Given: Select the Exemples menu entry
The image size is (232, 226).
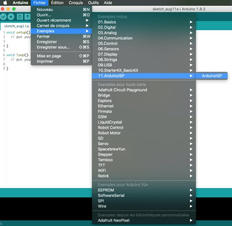Looking at the screenshot, I should coord(61,31).
